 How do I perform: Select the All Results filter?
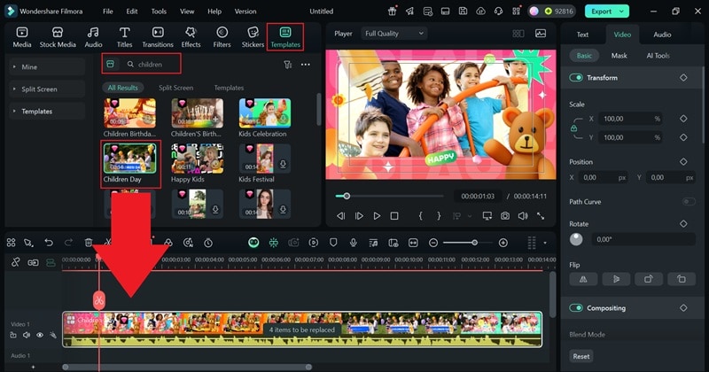pos(122,88)
